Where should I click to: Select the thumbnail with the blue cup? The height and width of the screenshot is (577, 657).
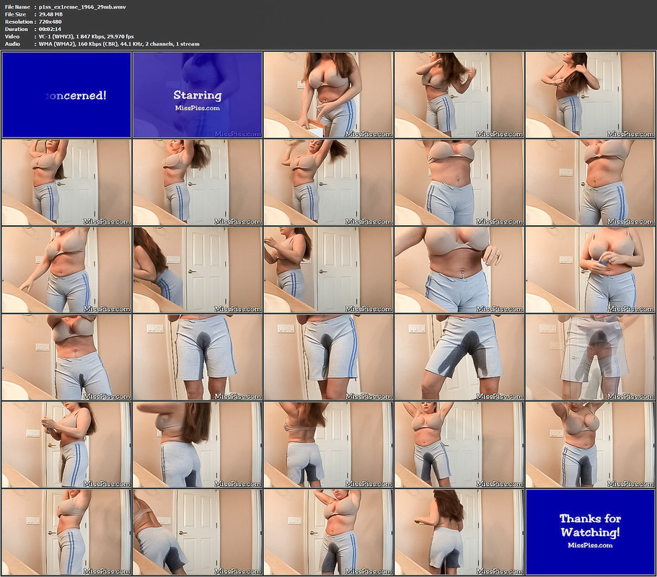[x=590, y=270]
